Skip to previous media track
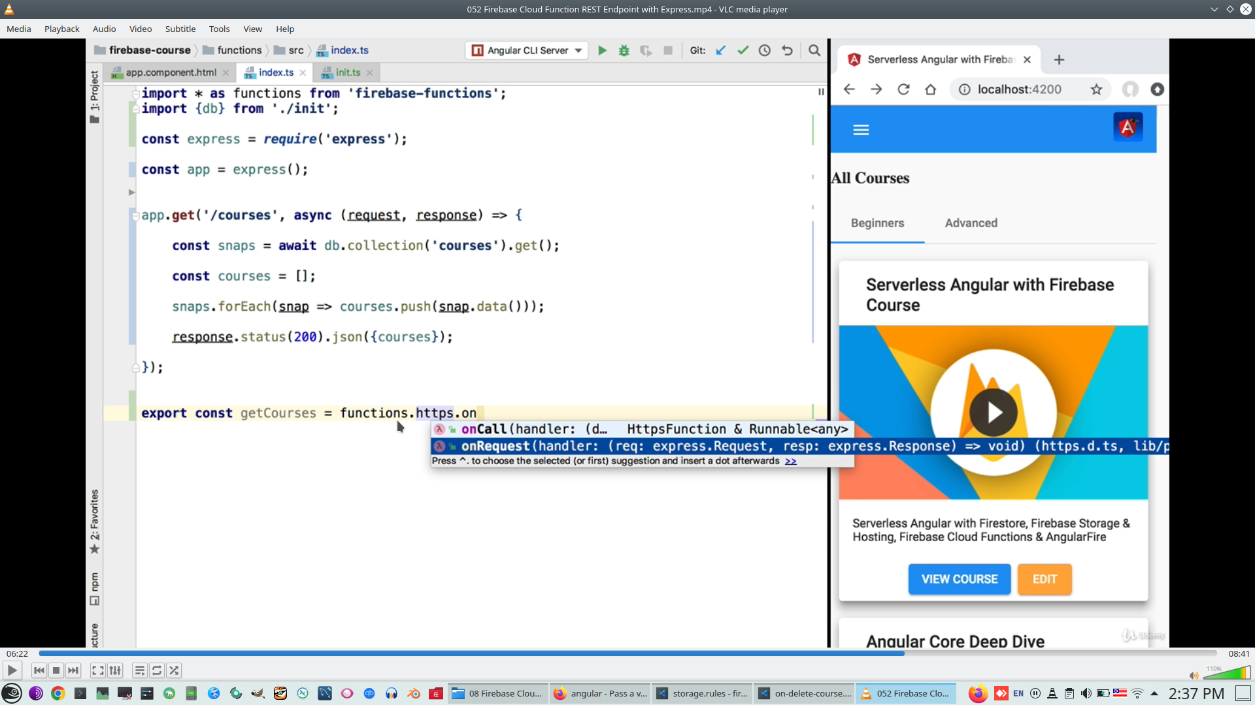 [x=39, y=670]
